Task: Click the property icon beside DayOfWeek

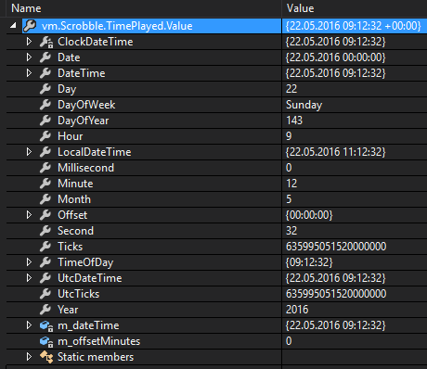Action: click(x=45, y=105)
